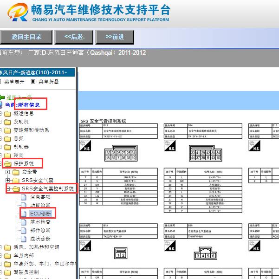Go back with <<后退 button
The width and height of the screenshot is (279, 279).
(74, 37)
